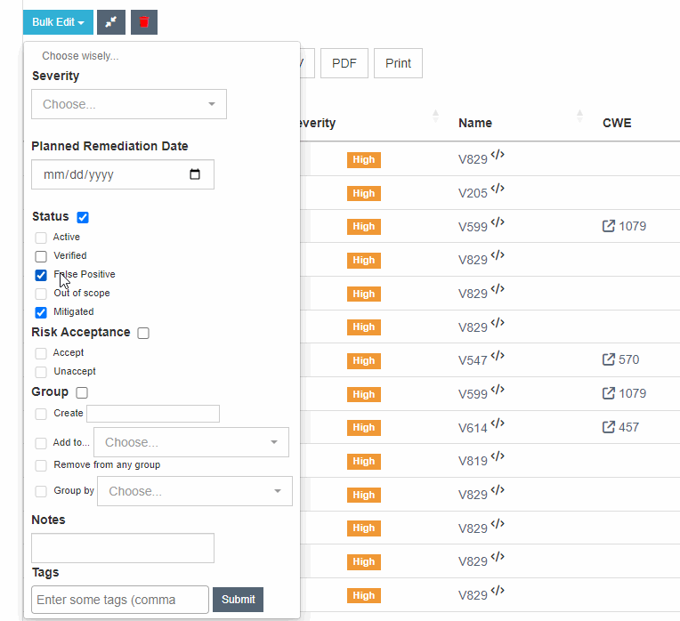Click the Print button
Viewport: 680px width, 621px height.
point(398,63)
